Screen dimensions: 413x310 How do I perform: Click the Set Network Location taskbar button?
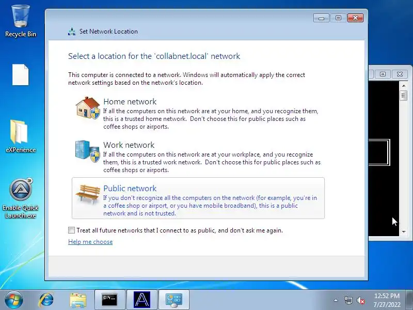(x=174, y=300)
